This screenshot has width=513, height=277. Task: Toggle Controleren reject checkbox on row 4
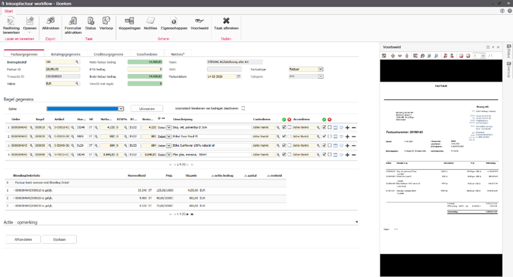point(289,155)
